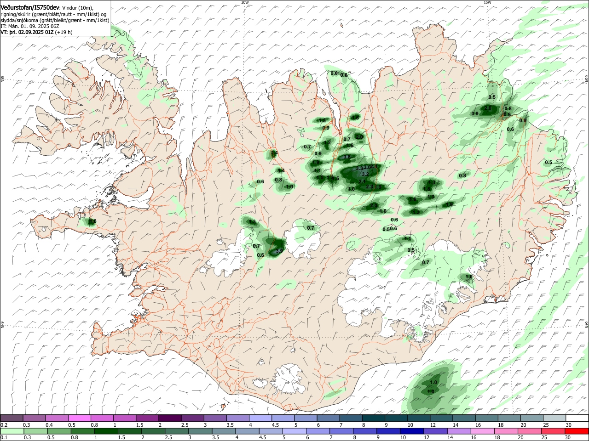The height and width of the screenshot is (441, 589).
Task: Click the legend description 'slydda/snjókoma' line
Action: [x=55, y=20]
